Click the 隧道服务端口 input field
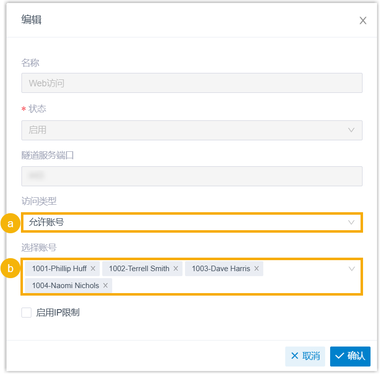Image resolution: width=380 pixels, height=374 pixels. tap(191, 176)
